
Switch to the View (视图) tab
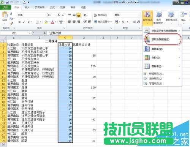click(83, 8)
